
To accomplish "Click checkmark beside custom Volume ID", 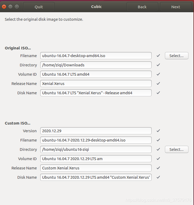I will coord(158,159).
